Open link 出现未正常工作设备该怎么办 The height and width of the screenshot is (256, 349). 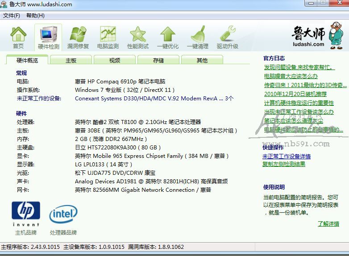(x=299, y=111)
